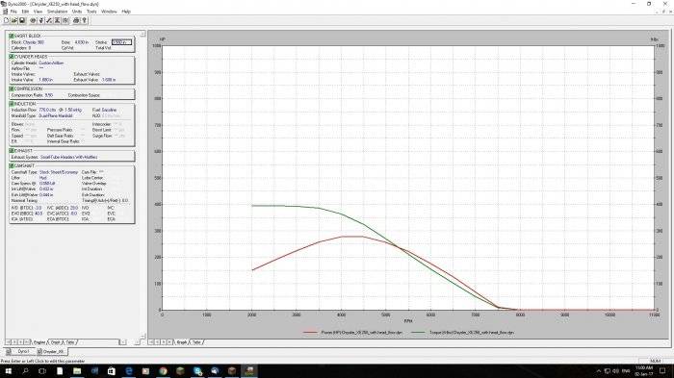Open the Help menu
This screenshot has height=378, width=674.
(126, 12)
